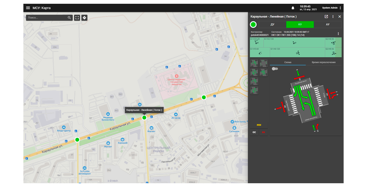
Task: Click the notifications bell icon
Action: 293,8
